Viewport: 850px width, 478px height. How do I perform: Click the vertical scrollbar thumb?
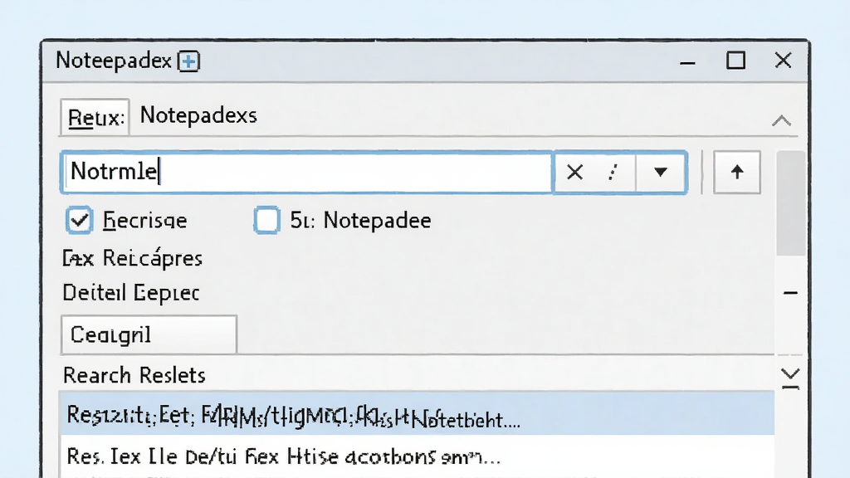(x=790, y=203)
